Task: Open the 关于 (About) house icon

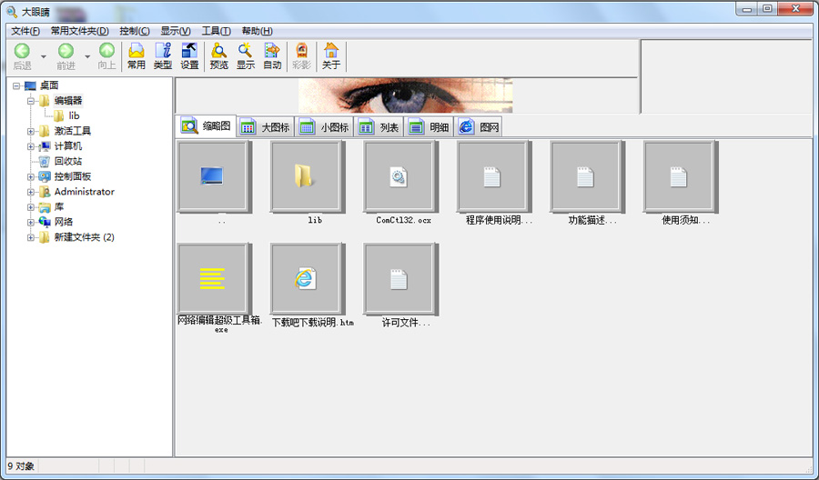Action: click(331, 52)
